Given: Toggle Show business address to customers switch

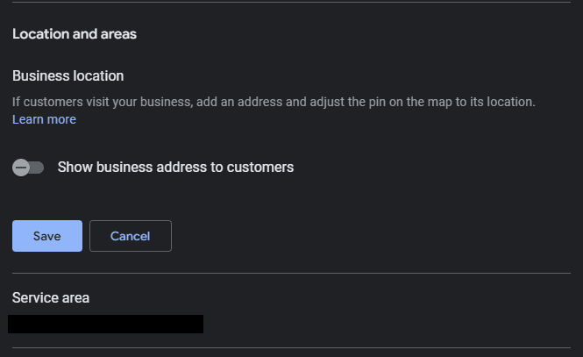Looking at the screenshot, I should point(28,168).
